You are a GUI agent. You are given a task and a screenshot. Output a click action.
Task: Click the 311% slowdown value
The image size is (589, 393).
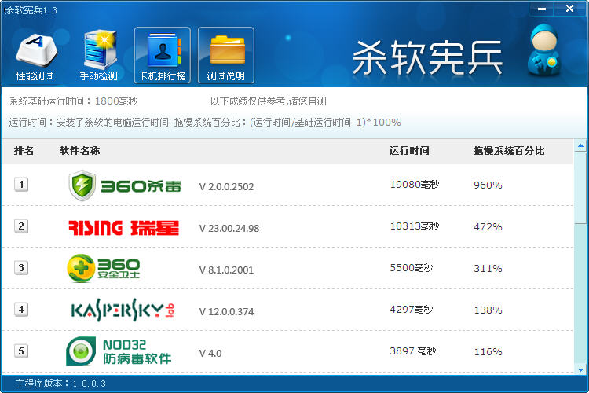click(488, 269)
